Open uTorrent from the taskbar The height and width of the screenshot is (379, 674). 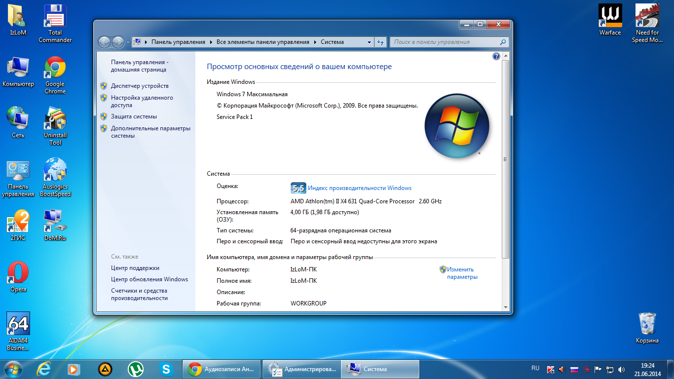click(x=135, y=369)
